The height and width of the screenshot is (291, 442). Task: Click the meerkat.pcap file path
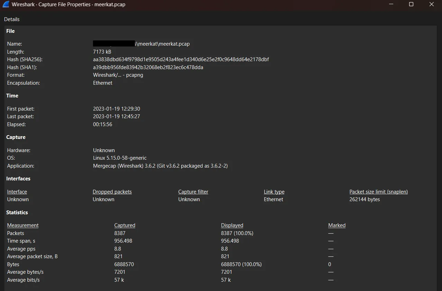[x=141, y=44]
